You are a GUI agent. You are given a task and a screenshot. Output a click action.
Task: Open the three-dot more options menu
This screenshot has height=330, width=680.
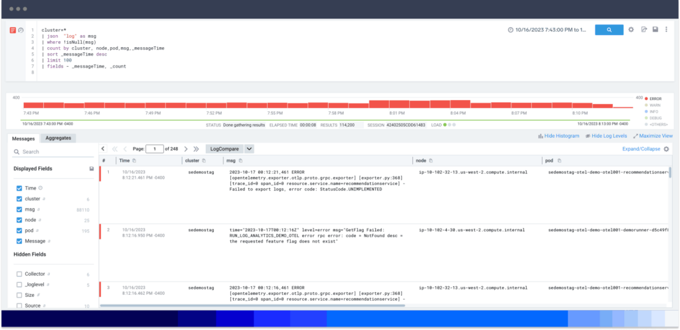(666, 30)
